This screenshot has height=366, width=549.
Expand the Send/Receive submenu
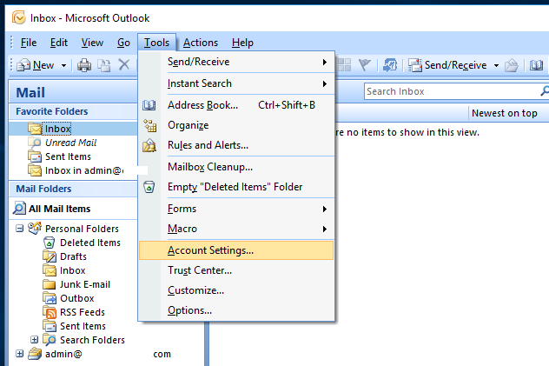pos(325,62)
